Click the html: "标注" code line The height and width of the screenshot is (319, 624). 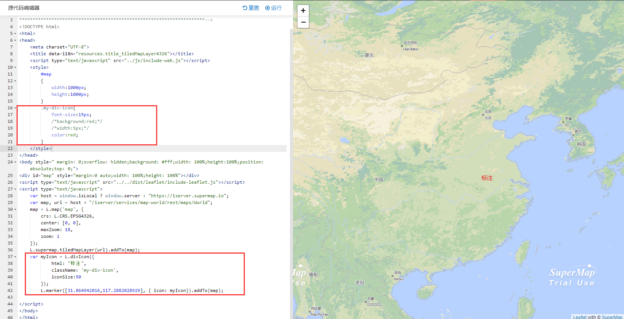click(x=69, y=263)
